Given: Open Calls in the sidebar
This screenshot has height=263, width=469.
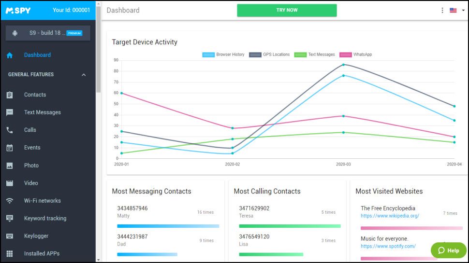Looking at the screenshot, I should 30,130.
